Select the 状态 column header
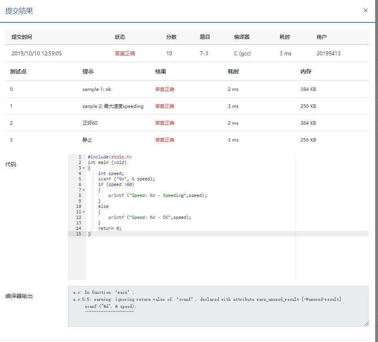Image resolution: width=378 pixels, height=342 pixels. click(120, 37)
